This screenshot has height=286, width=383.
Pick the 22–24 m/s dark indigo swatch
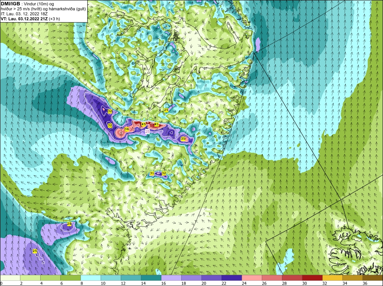point(232,278)
